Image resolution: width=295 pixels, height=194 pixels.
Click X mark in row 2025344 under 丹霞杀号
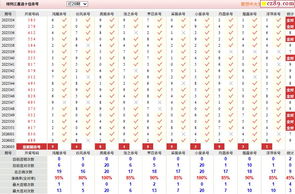click(x=231, y=83)
